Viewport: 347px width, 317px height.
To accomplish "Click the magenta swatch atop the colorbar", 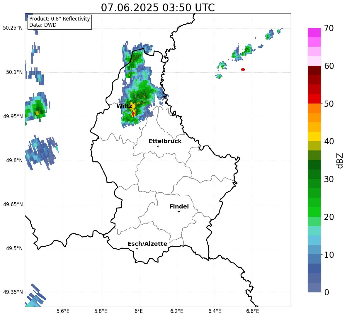I will 314,33.
